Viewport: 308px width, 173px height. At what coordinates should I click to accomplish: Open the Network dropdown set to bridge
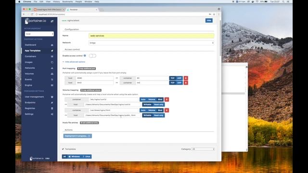coord(151,43)
